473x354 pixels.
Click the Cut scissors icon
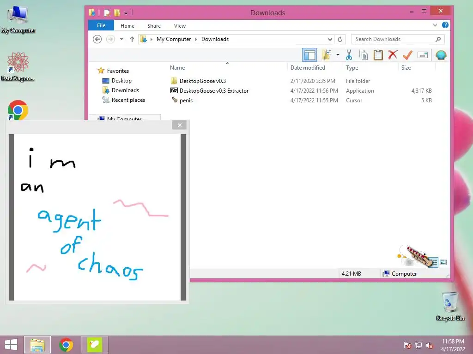pos(349,55)
